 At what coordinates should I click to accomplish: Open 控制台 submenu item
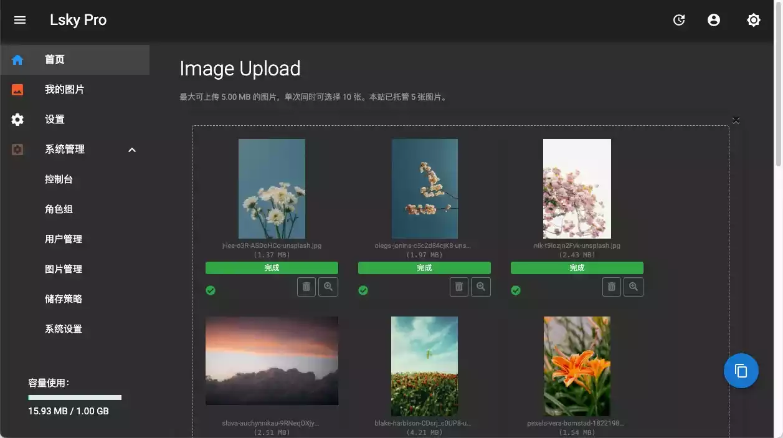(x=59, y=179)
